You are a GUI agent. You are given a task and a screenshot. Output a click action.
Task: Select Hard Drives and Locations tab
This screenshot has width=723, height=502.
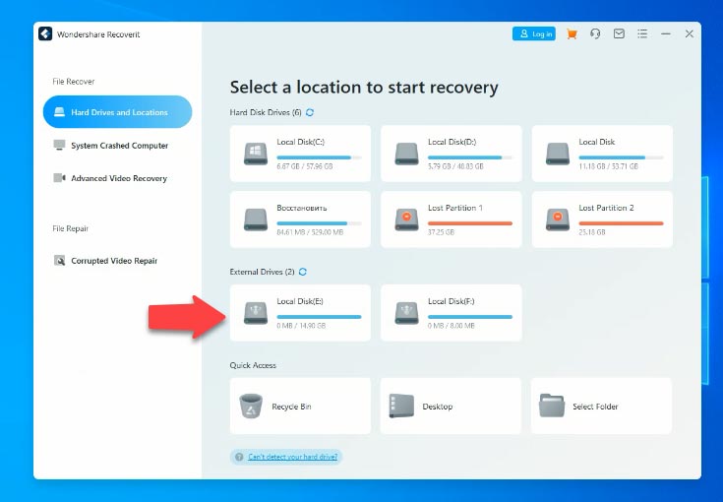118,111
